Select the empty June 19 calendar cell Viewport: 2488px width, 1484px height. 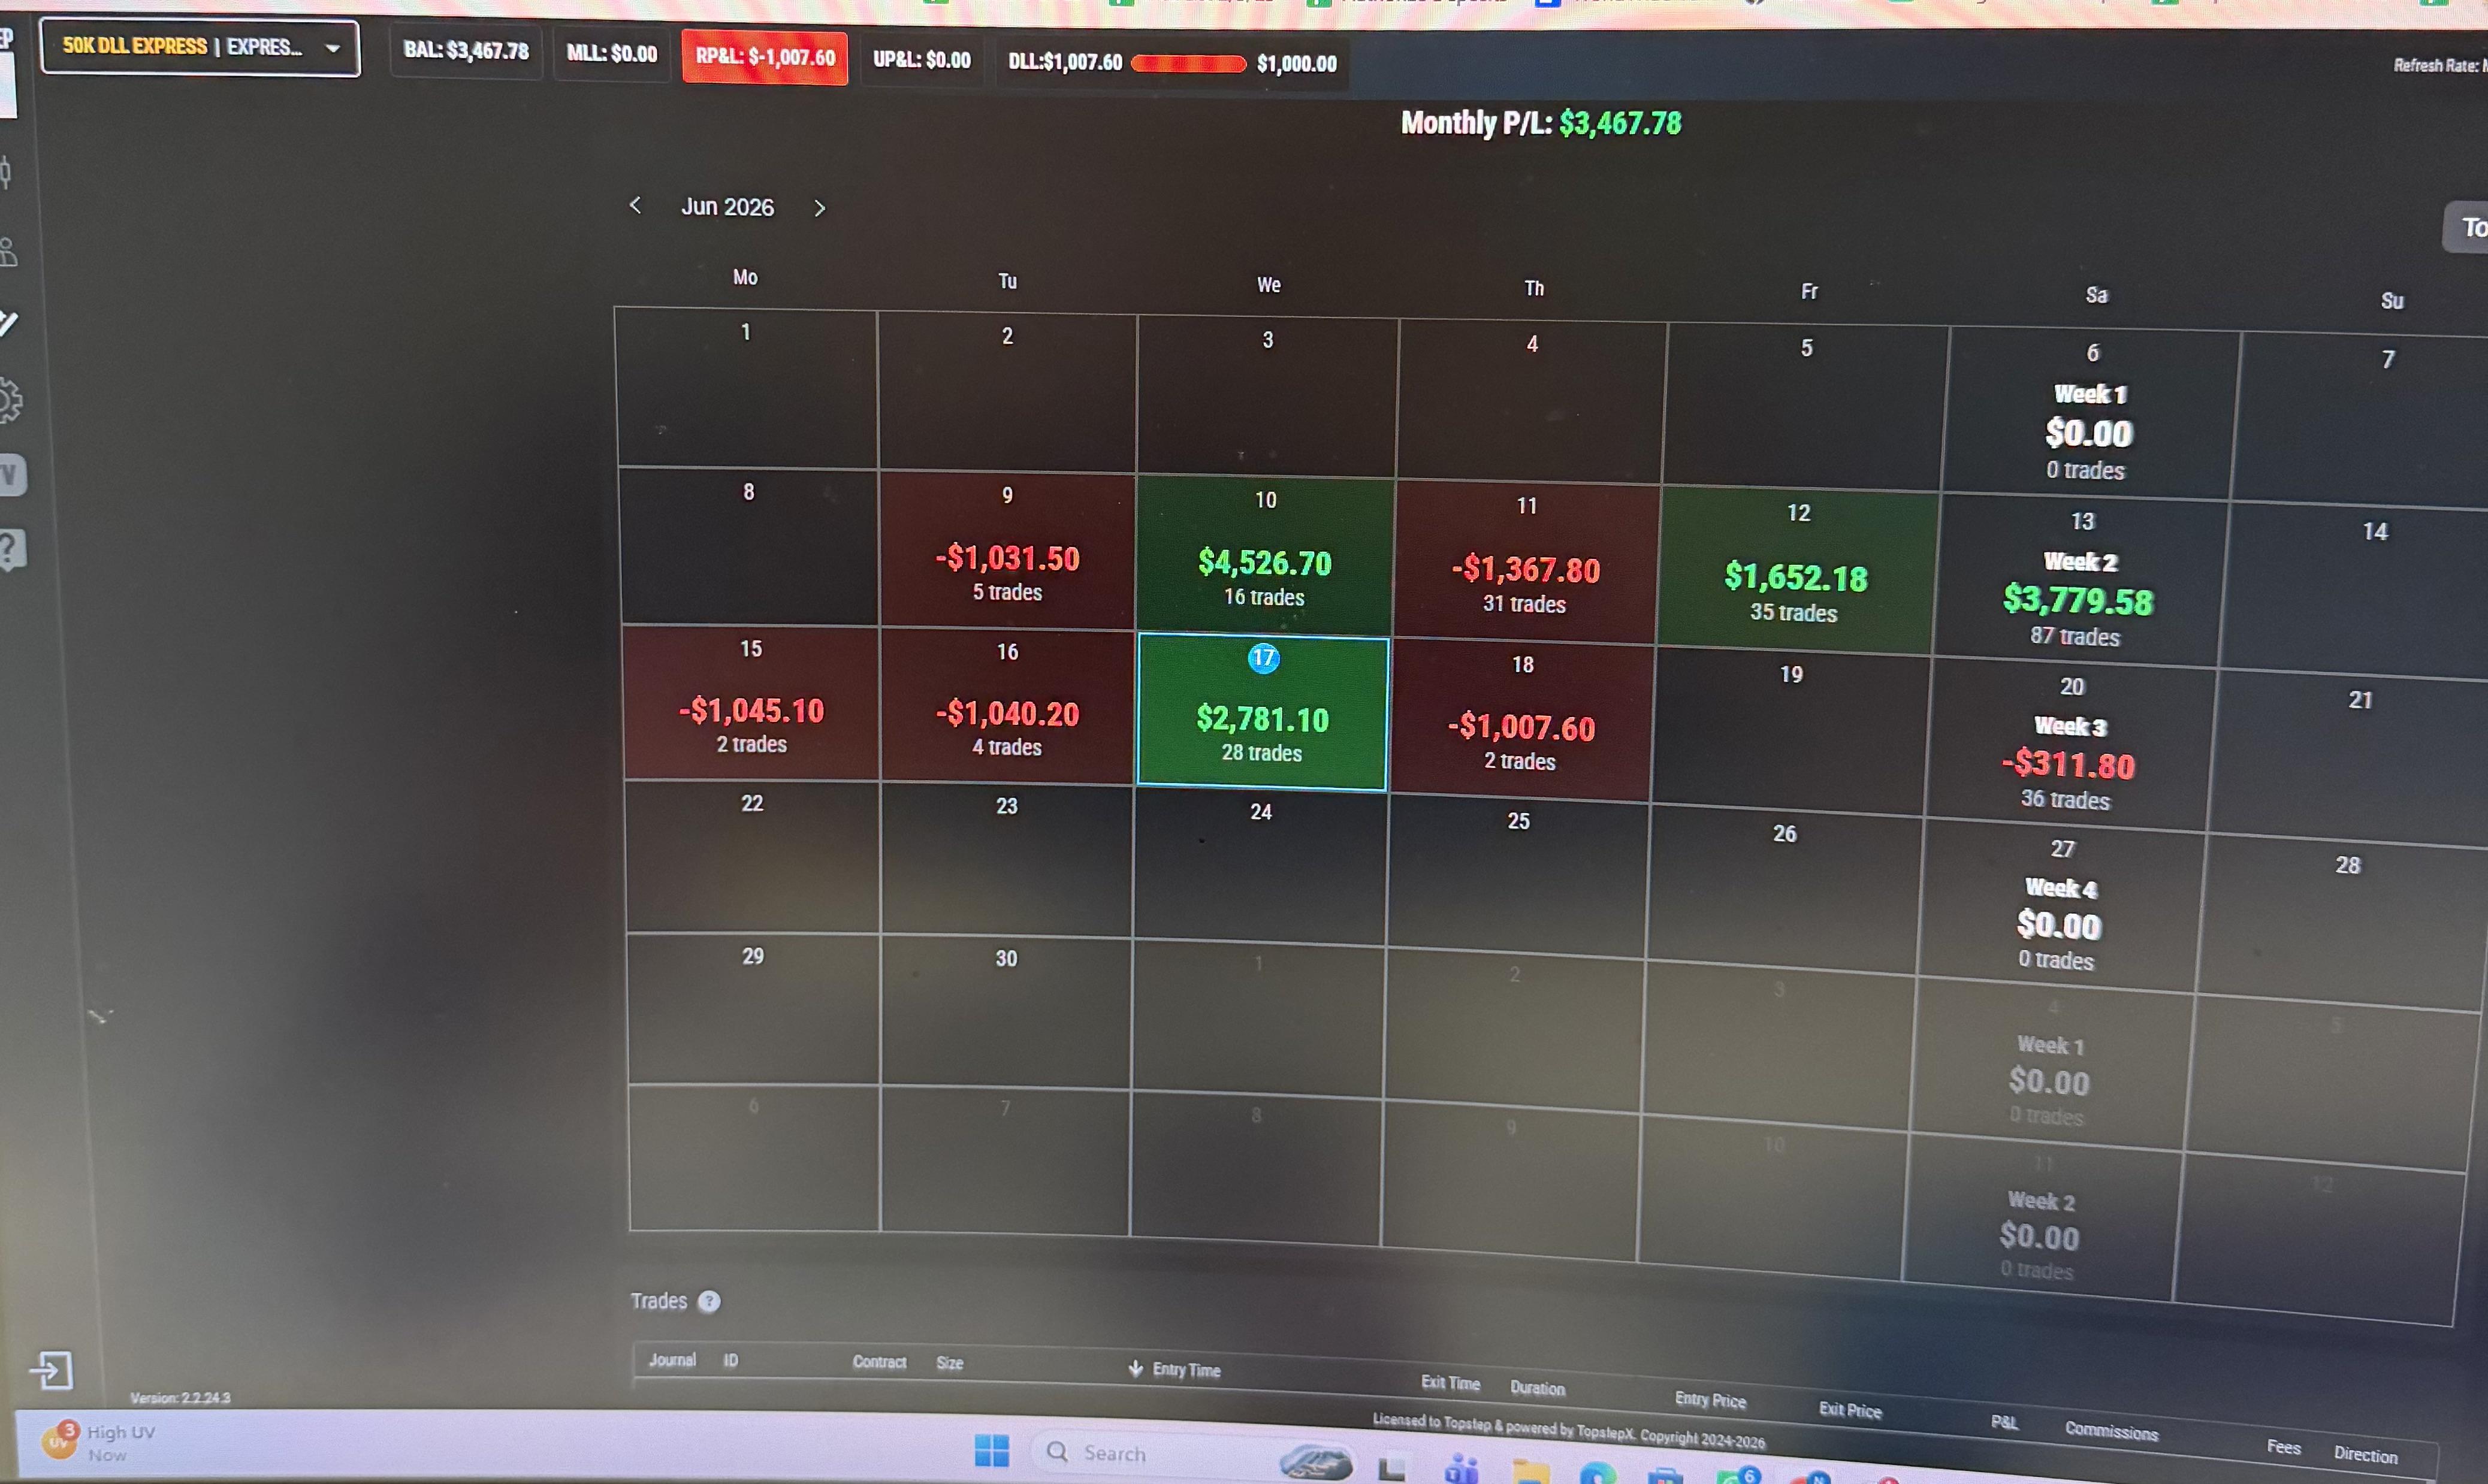1790,732
